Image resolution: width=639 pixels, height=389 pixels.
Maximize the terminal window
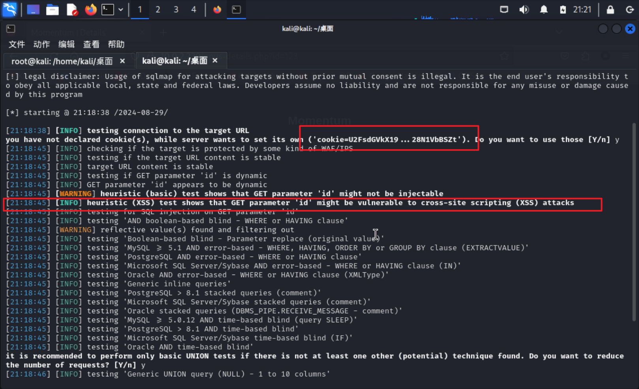[x=616, y=29]
